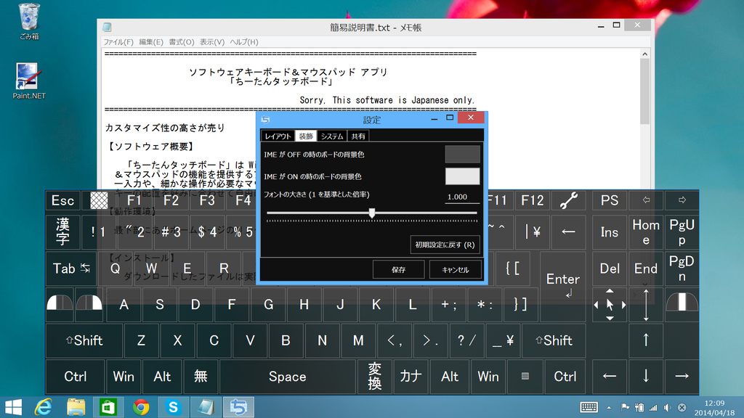This screenshot has height=418, width=744.
Task: Open the レイアウト tab in settings
Action: (x=278, y=136)
